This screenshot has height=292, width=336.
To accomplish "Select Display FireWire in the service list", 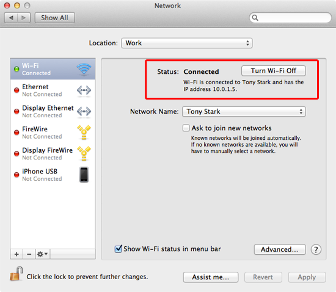I will click(x=53, y=153).
